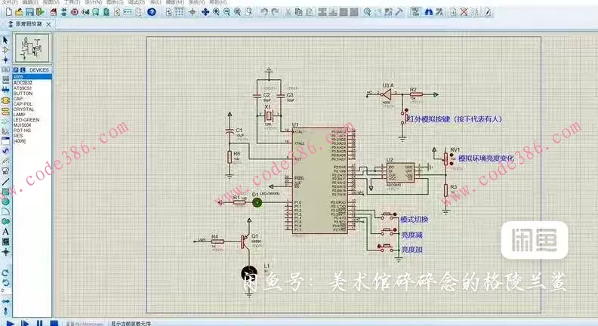Image resolution: width=598 pixels, height=326 pixels.
Task: Choose junction dot mode tool
Action: (x=5, y=60)
